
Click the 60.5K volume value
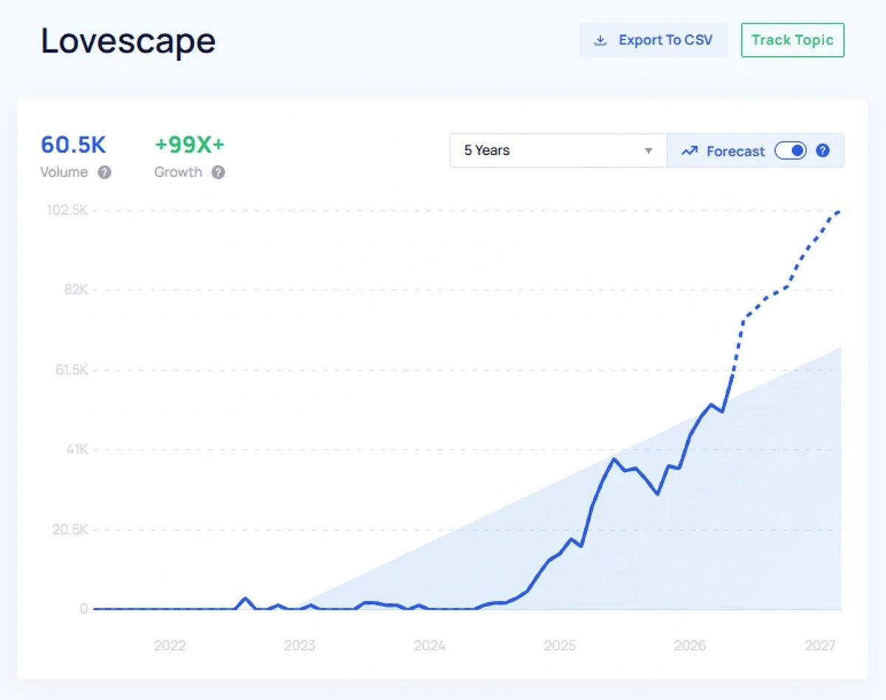[73, 145]
